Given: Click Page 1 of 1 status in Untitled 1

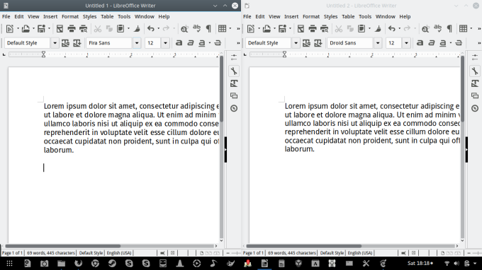Looking at the screenshot, I should coord(12,253).
